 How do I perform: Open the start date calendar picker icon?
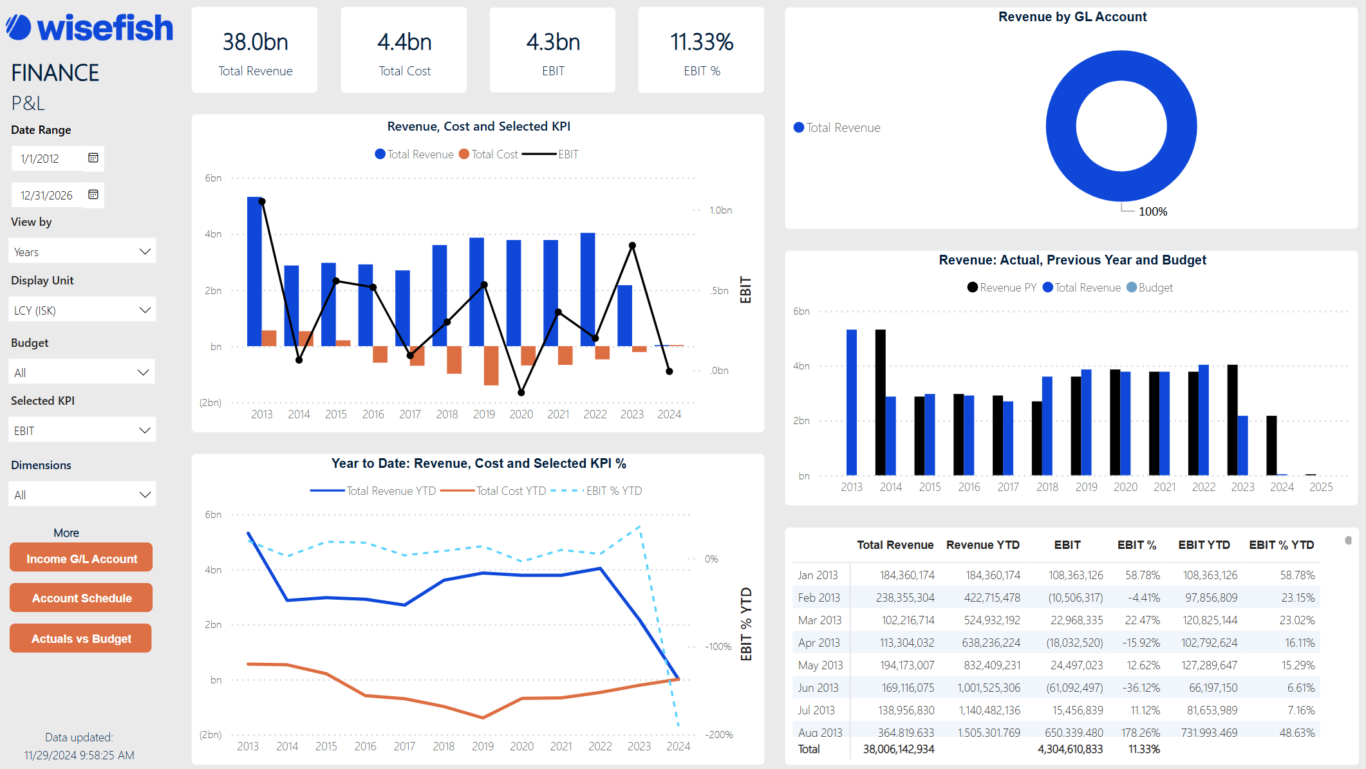93,158
